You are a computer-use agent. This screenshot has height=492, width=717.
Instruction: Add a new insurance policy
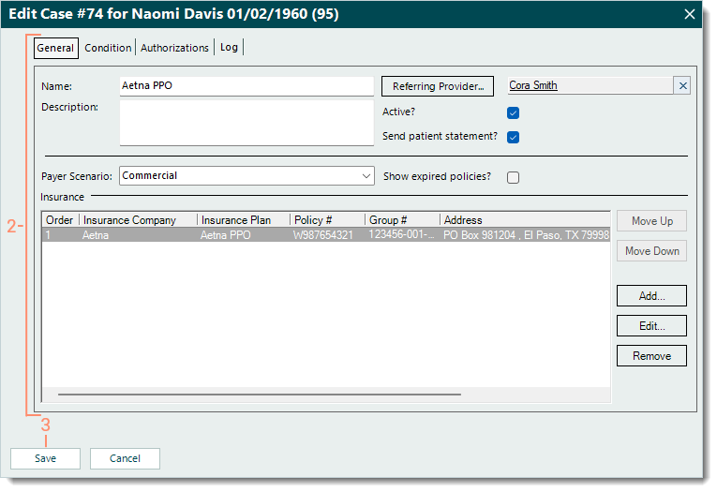point(651,296)
